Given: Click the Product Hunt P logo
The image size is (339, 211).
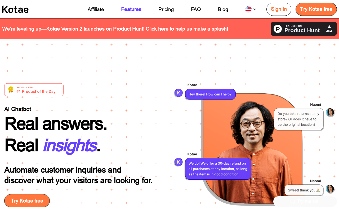Looking at the screenshot, I should 278,29.
